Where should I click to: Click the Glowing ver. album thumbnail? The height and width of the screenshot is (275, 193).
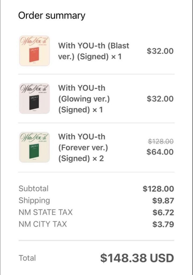[34, 99]
